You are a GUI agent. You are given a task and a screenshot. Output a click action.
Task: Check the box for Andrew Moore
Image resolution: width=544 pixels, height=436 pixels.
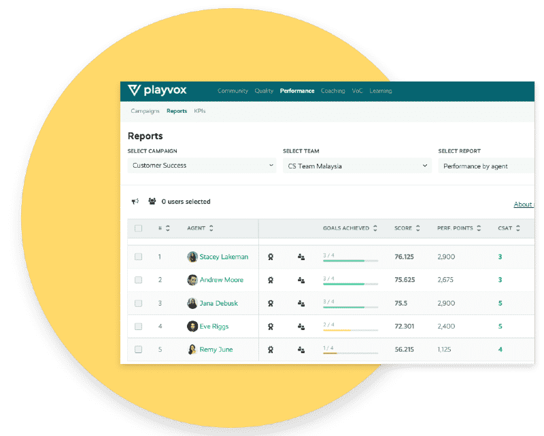[139, 280]
